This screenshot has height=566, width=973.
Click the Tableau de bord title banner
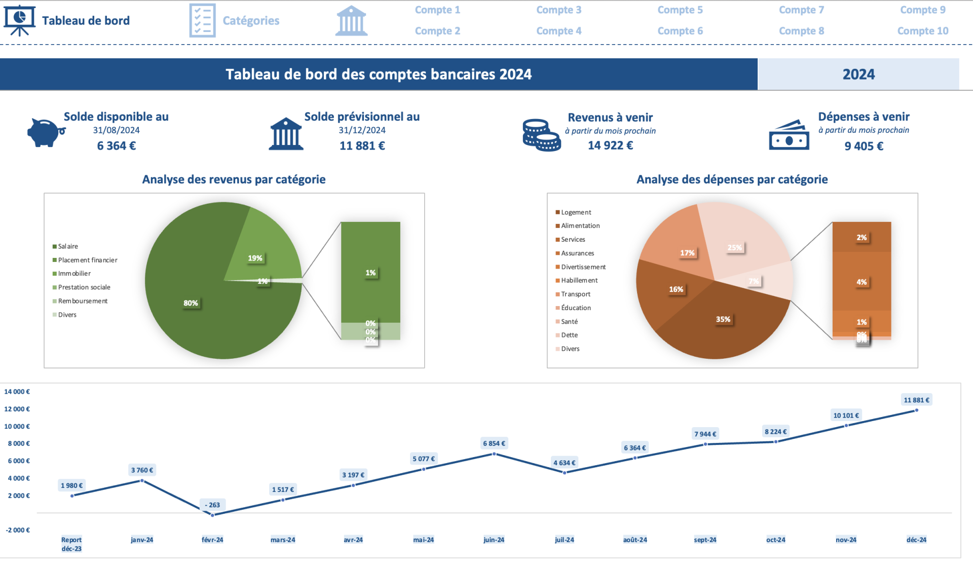coord(379,74)
